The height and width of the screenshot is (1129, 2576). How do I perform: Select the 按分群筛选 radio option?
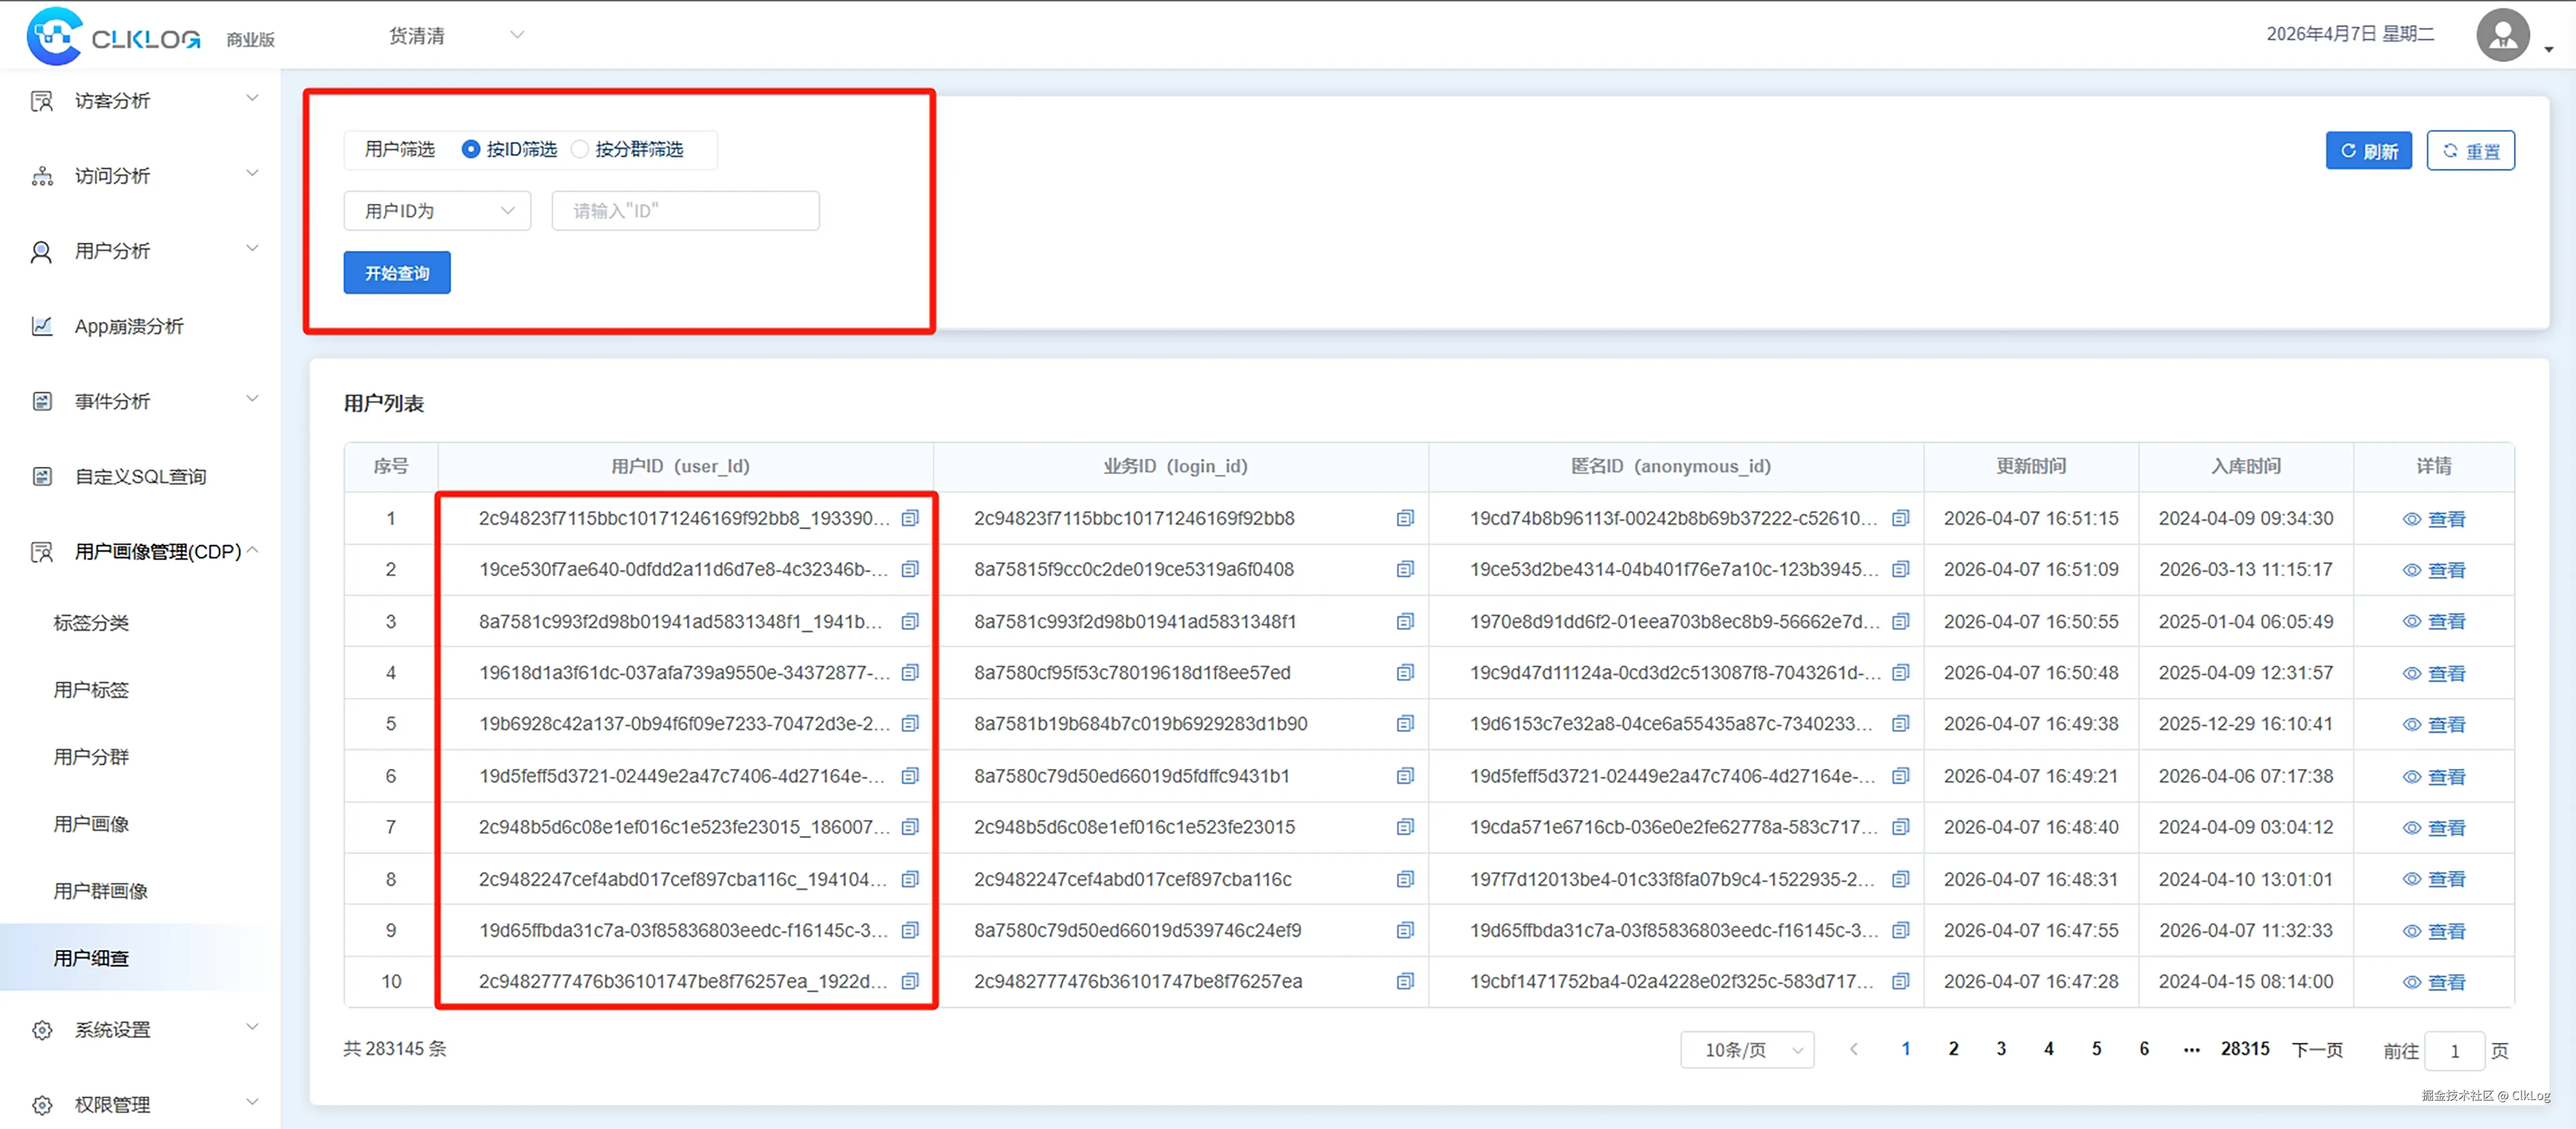[580, 149]
